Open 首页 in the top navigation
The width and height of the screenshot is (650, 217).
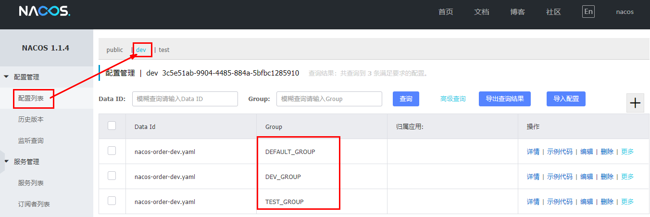[446, 12]
